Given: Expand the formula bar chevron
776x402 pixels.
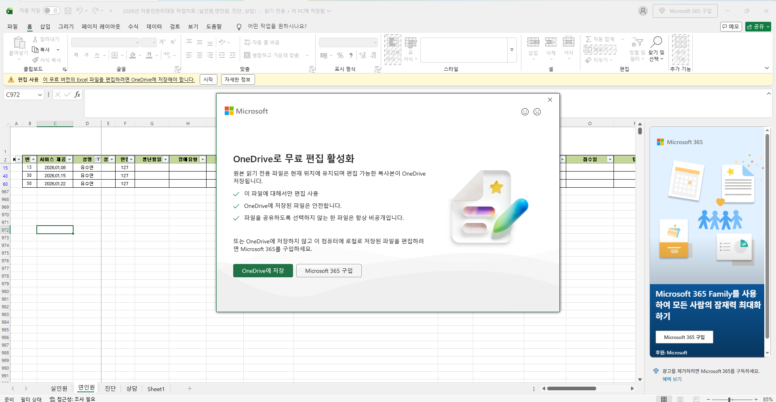Looking at the screenshot, I should (x=769, y=94).
